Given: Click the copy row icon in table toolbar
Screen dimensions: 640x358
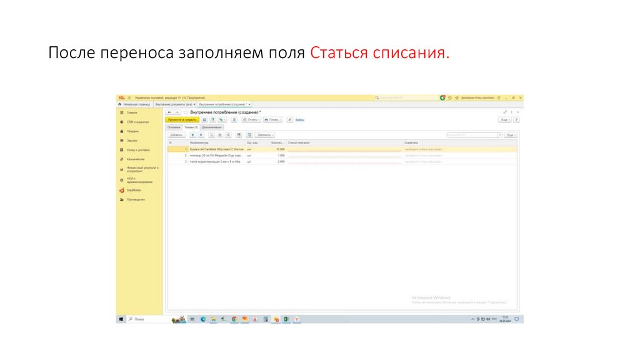Looking at the screenshot, I should click(x=211, y=135).
